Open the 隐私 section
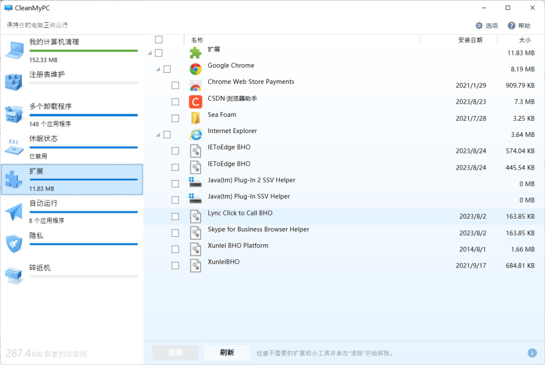 [72, 243]
